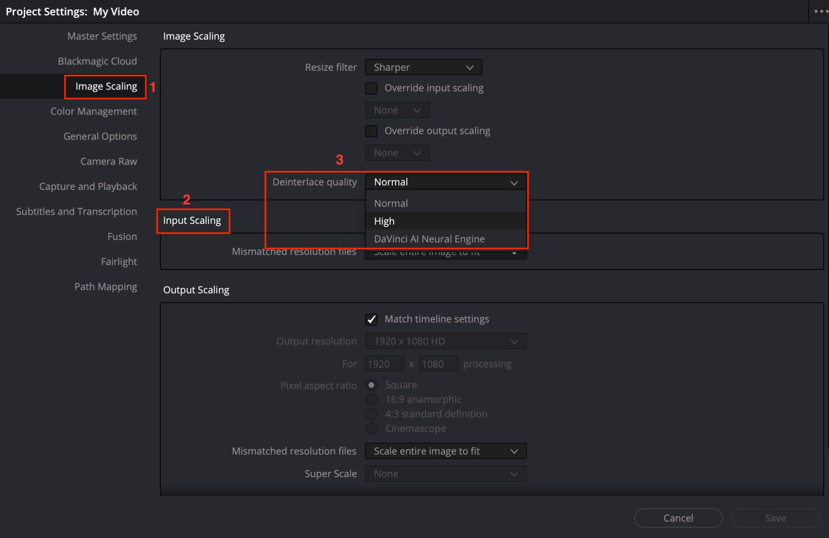
Task: Open the Path Mapping settings
Action: 106,286
